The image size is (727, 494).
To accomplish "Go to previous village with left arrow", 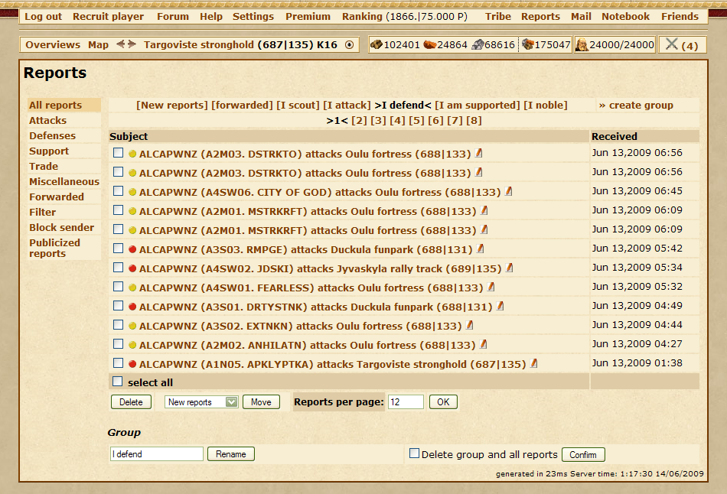I will 120,44.
